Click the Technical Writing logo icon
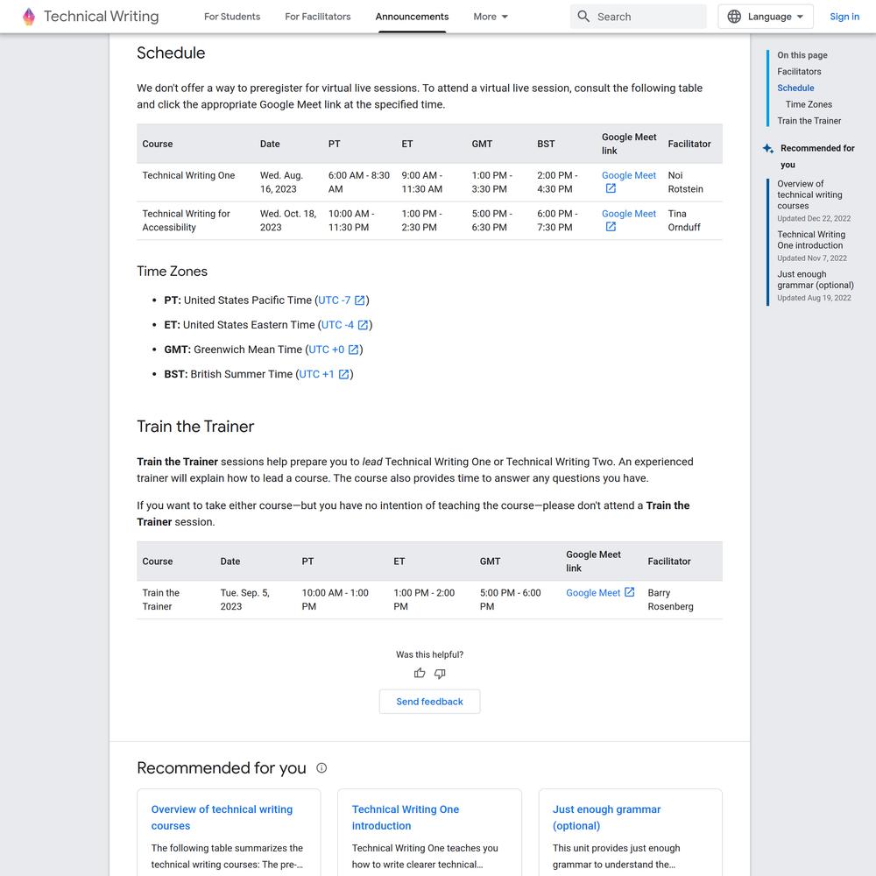 point(29,17)
